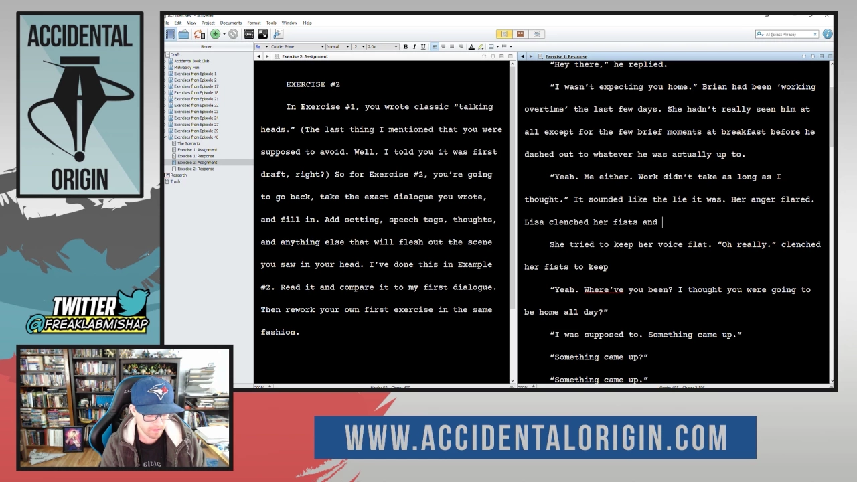Open the font size 12 dropdown

358,46
